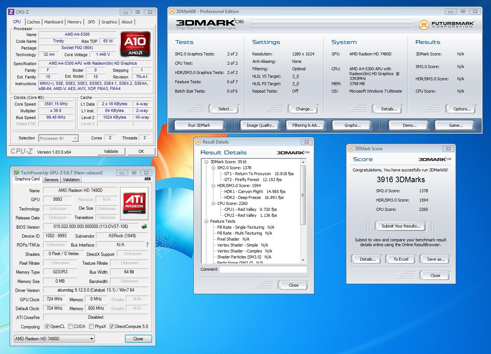
Task: Collapse the 3DMark Score: 3916 tree node
Action: tap(206, 162)
